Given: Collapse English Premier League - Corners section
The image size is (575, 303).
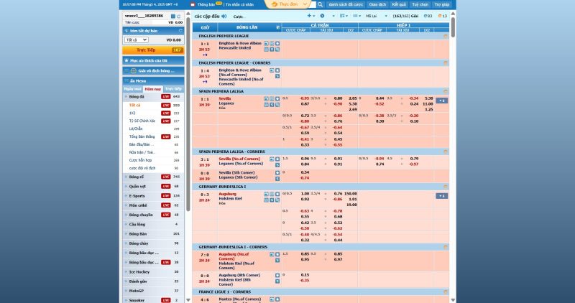Looking at the screenshot, I should [x=446, y=63].
